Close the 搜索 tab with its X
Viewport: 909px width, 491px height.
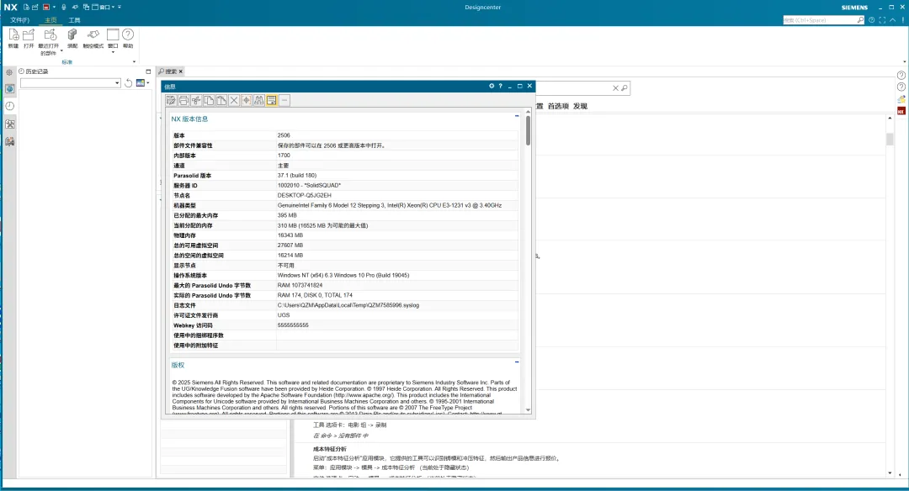pos(181,71)
